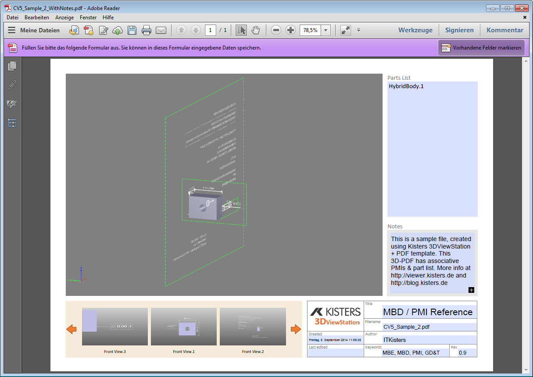
Task: Click left orange arrow in views carousel
Action: tap(72, 329)
